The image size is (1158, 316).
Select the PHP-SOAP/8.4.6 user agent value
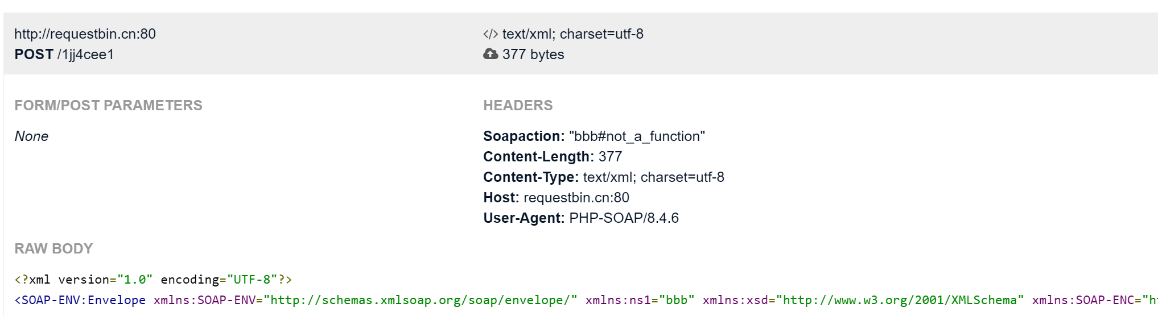click(x=624, y=218)
